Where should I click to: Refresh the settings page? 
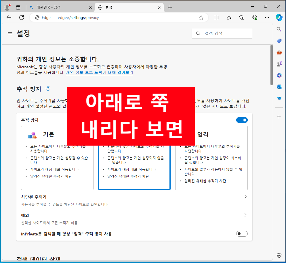point(22,18)
